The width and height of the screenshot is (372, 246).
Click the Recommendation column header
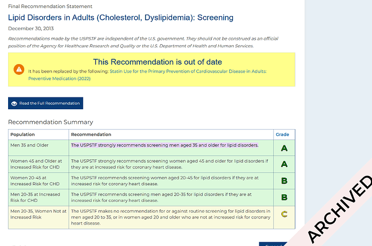91,134
